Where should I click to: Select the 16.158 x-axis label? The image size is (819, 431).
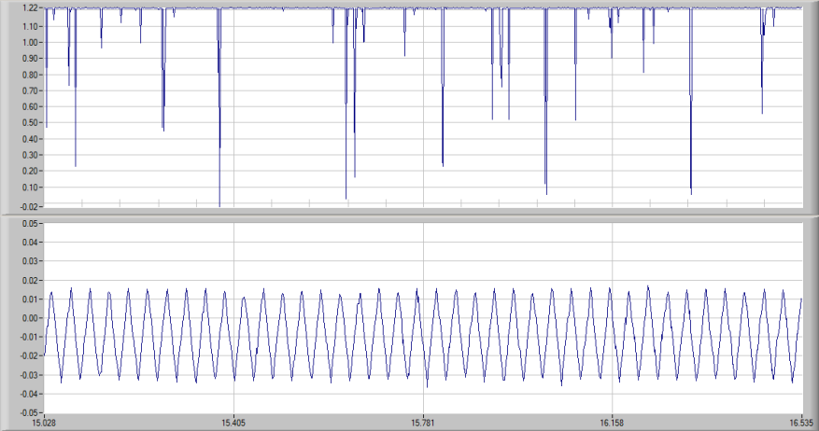pyautogui.click(x=613, y=422)
